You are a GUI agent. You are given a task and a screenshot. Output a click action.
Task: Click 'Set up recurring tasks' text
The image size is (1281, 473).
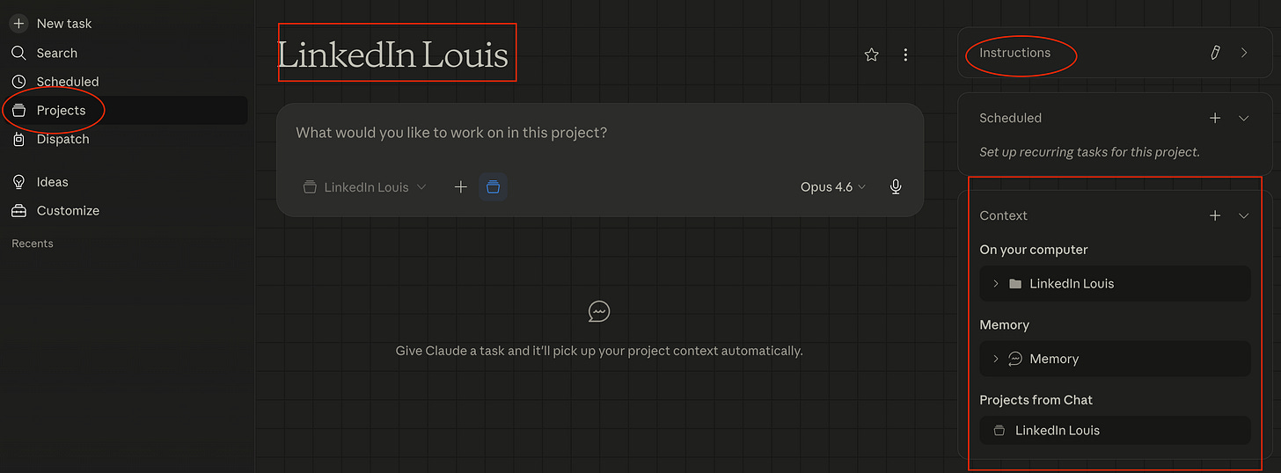(x=1089, y=152)
